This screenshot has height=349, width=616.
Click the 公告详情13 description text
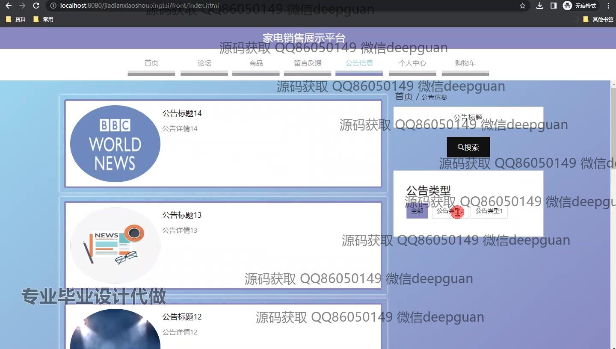coord(180,231)
